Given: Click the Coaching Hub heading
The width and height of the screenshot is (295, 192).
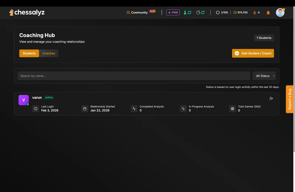Looking at the screenshot, I should pos(37,35).
